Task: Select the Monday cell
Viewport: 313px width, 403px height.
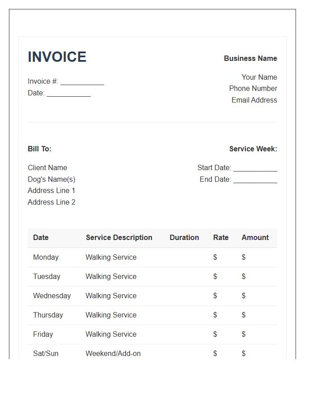Action: point(46,257)
